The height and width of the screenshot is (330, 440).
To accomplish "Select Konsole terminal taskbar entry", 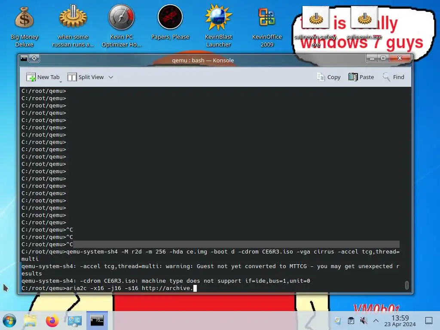I will point(97,321).
